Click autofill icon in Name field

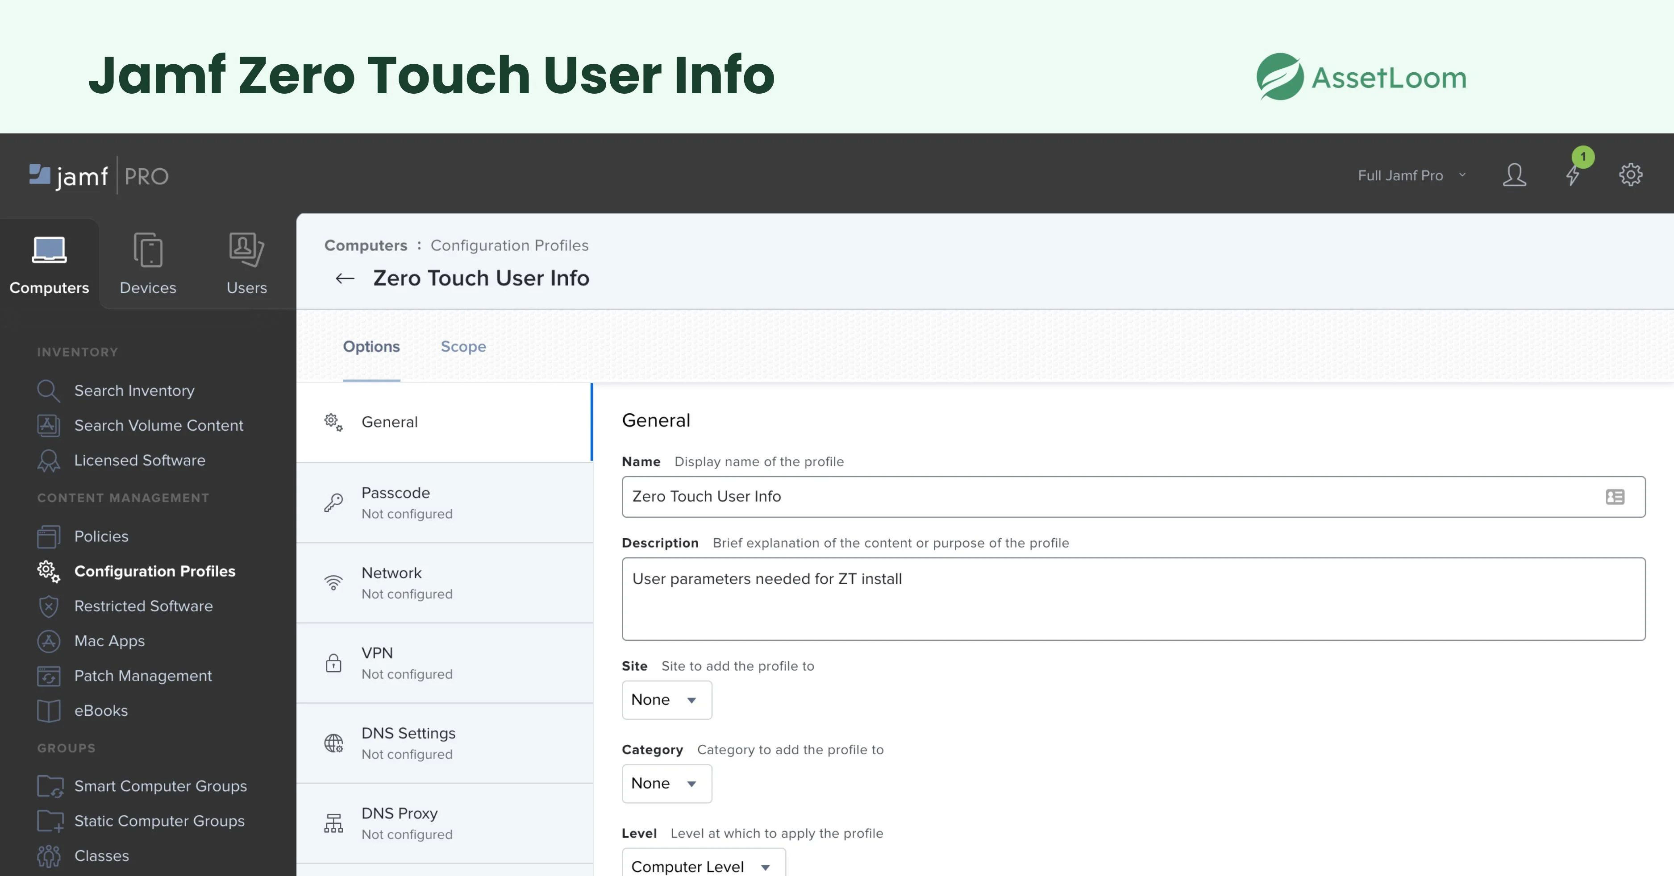(x=1615, y=497)
